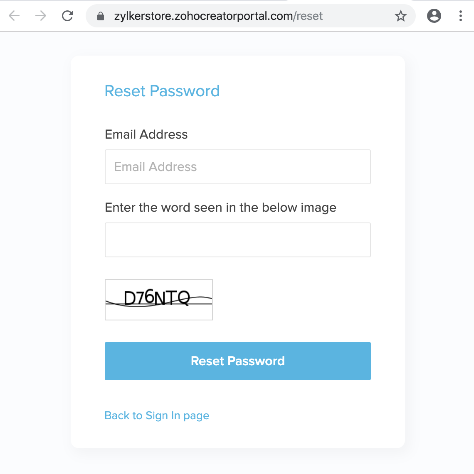474x474 pixels.
Task: Click the Reset Password heading
Action: click(x=162, y=91)
